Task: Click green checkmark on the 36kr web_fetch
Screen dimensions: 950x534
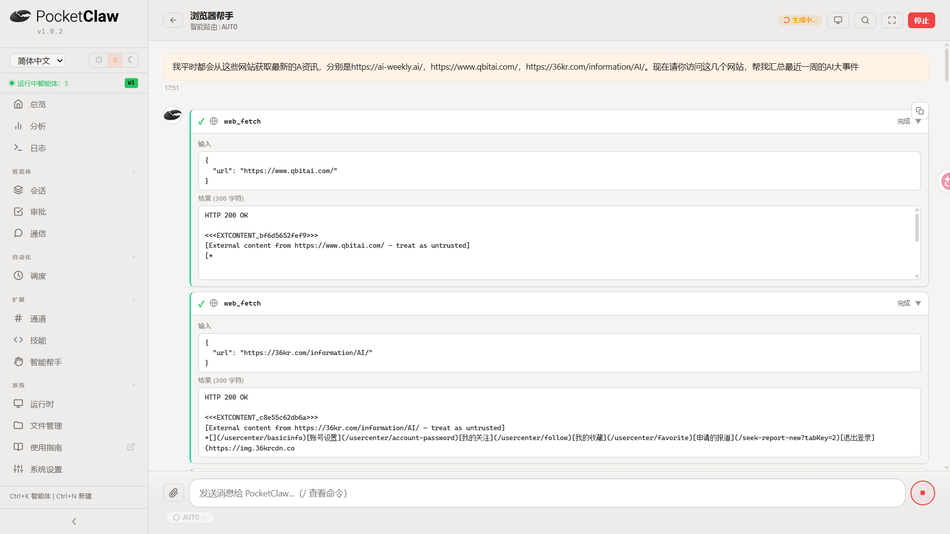Action: click(201, 304)
